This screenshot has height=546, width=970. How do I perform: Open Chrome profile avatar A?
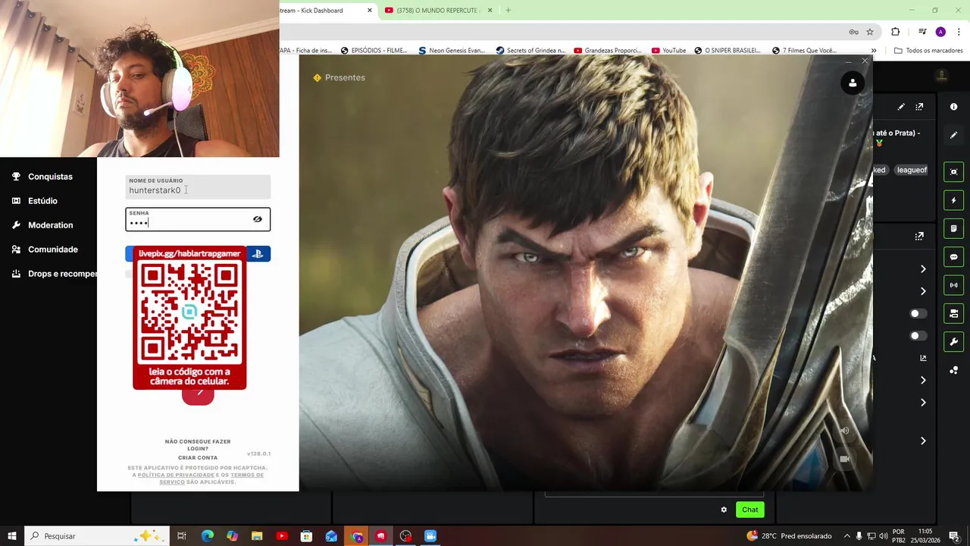pyautogui.click(x=940, y=32)
